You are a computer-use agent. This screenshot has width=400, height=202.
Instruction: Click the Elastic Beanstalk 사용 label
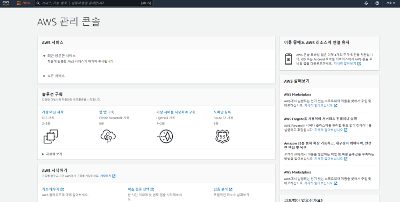[114, 118]
